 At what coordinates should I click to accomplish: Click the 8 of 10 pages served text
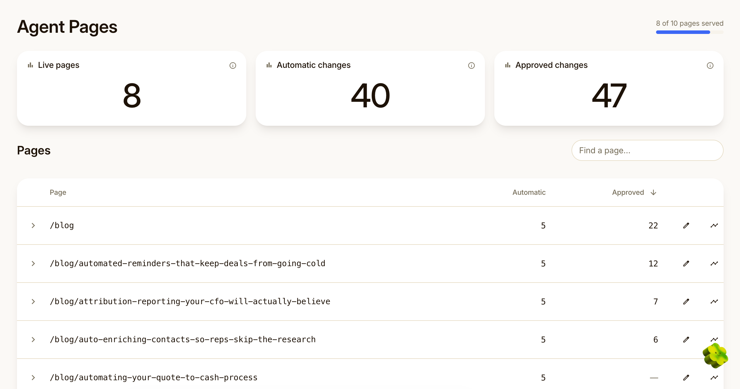[689, 23]
